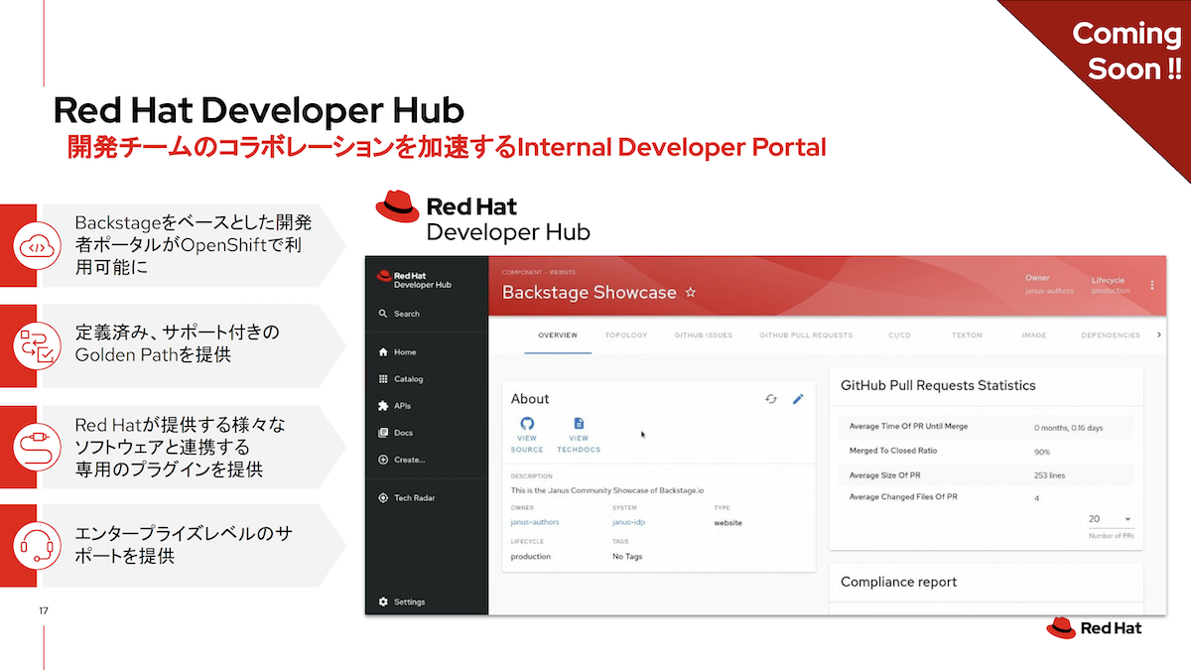Open the Topology tab
The height and width of the screenshot is (670, 1191).
coord(626,335)
